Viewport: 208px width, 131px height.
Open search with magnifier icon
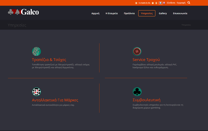click(x=189, y=3)
